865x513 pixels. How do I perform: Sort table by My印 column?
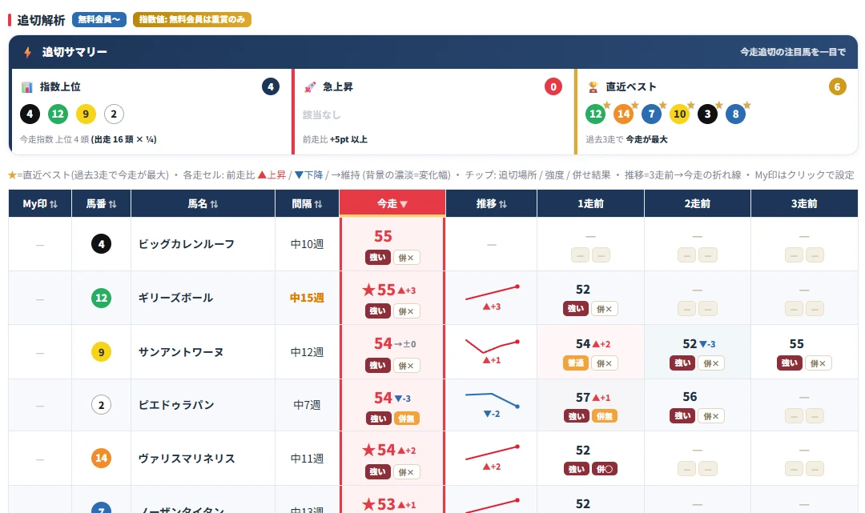pyautogui.click(x=40, y=204)
